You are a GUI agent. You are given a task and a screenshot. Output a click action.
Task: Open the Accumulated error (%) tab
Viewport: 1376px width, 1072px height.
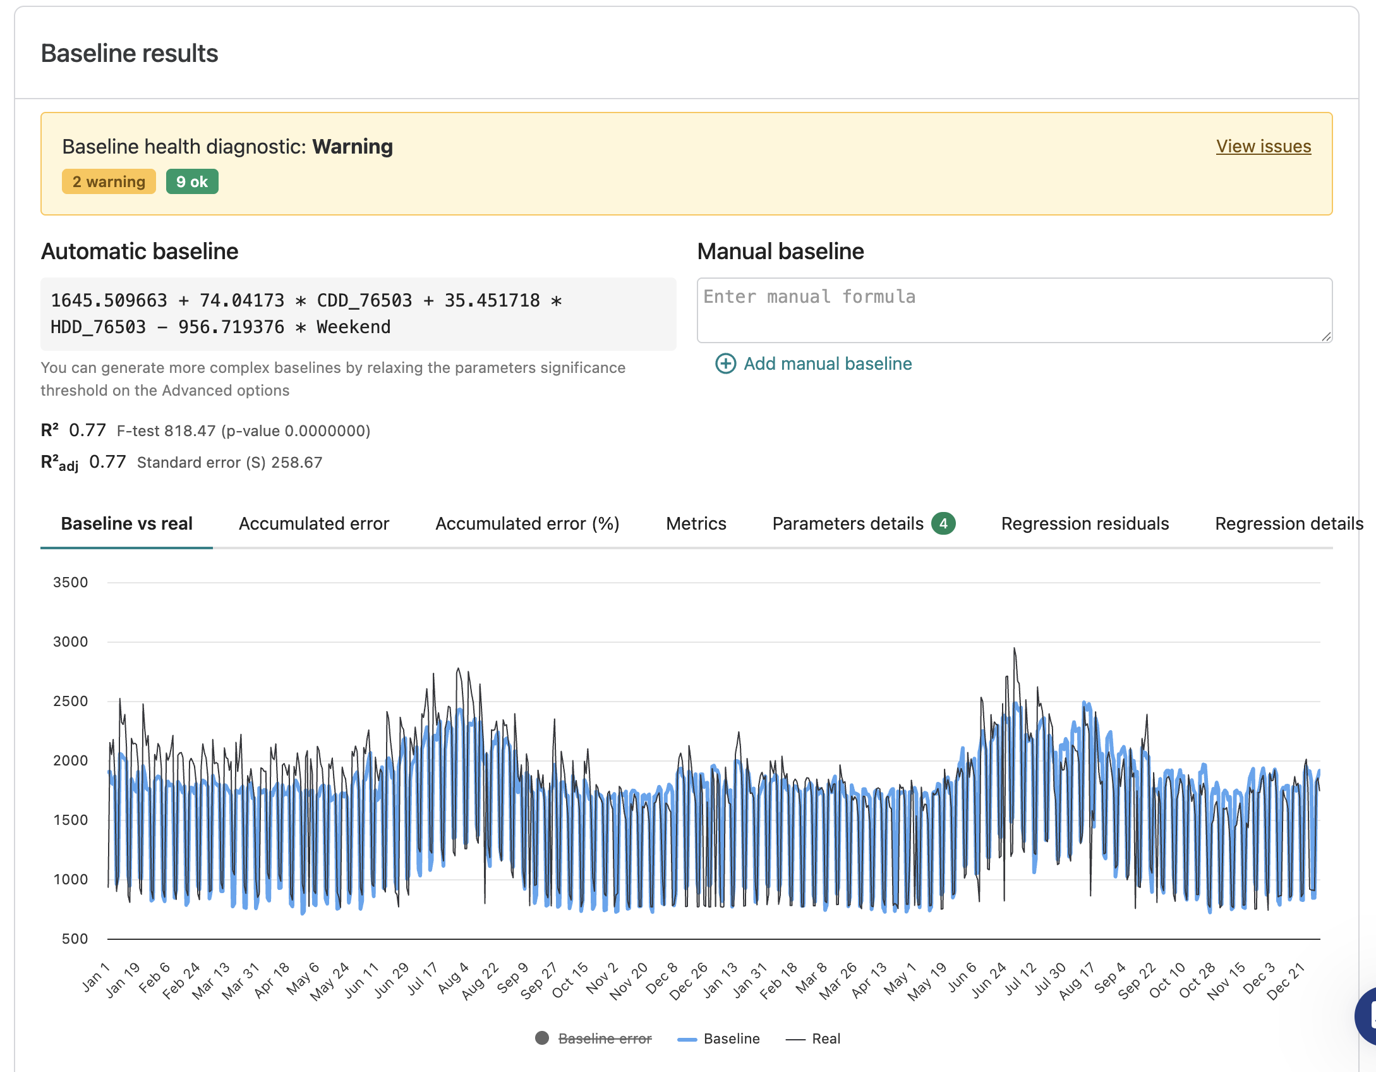click(528, 523)
